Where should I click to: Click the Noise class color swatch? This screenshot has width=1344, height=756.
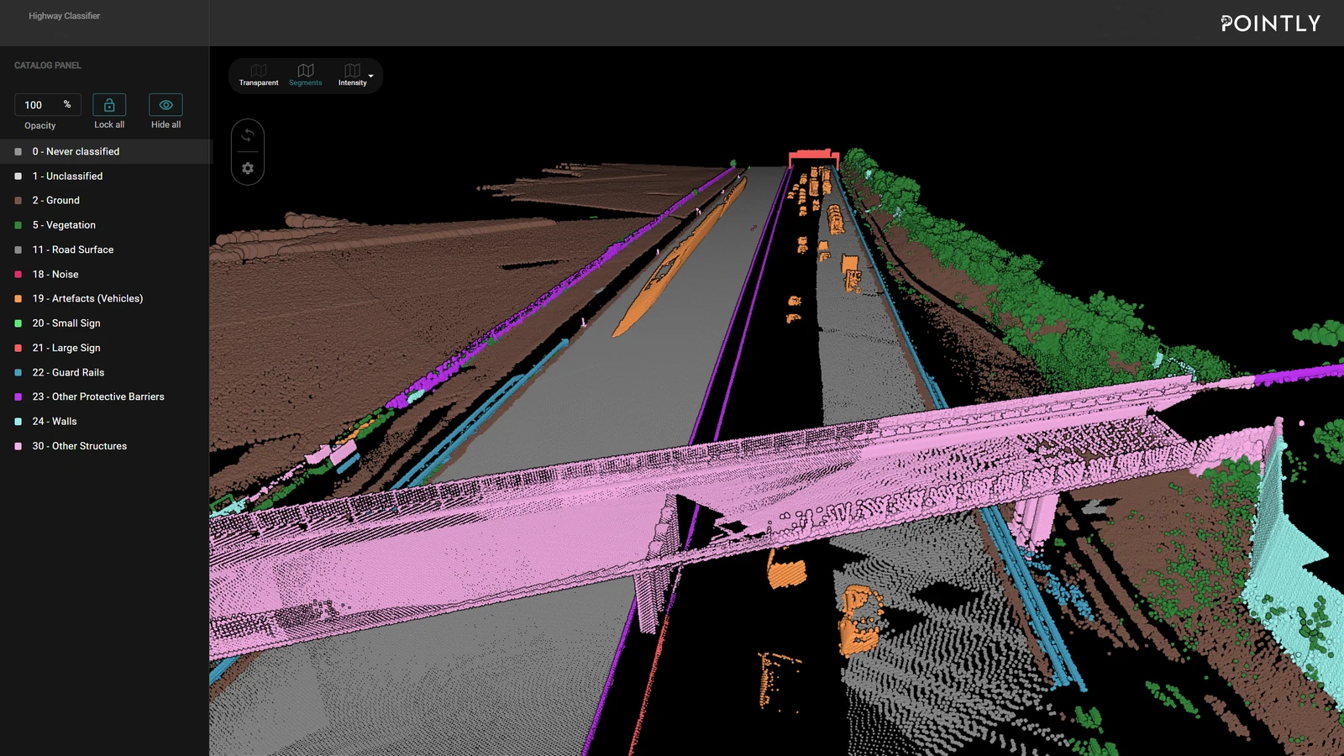pos(18,275)
